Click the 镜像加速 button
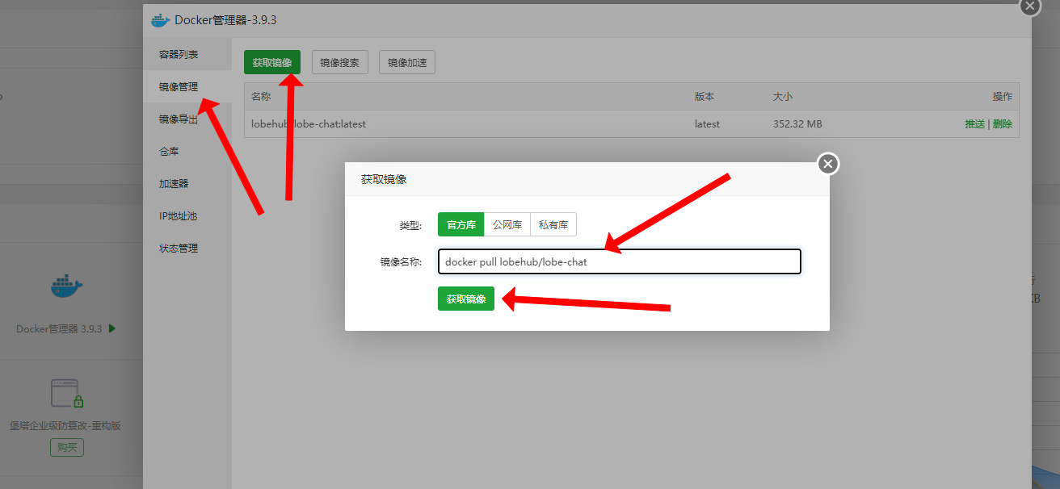The height and width of the screenshot is (489, 1060). coord(407,62)
